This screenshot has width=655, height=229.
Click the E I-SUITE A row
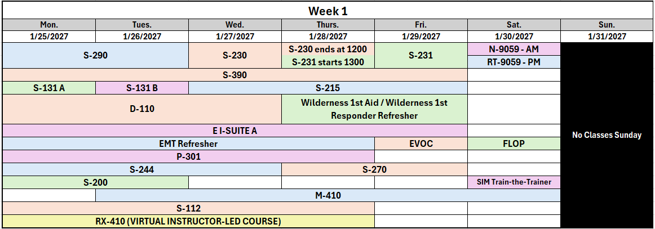tap(234, 131)
